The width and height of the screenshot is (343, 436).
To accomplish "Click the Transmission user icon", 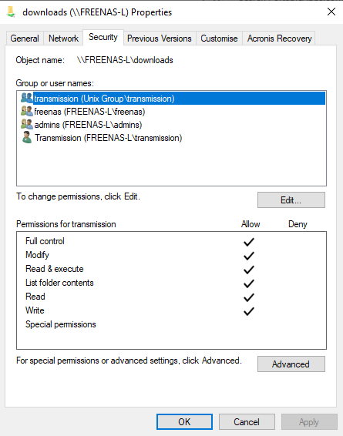I will point(27,137).
